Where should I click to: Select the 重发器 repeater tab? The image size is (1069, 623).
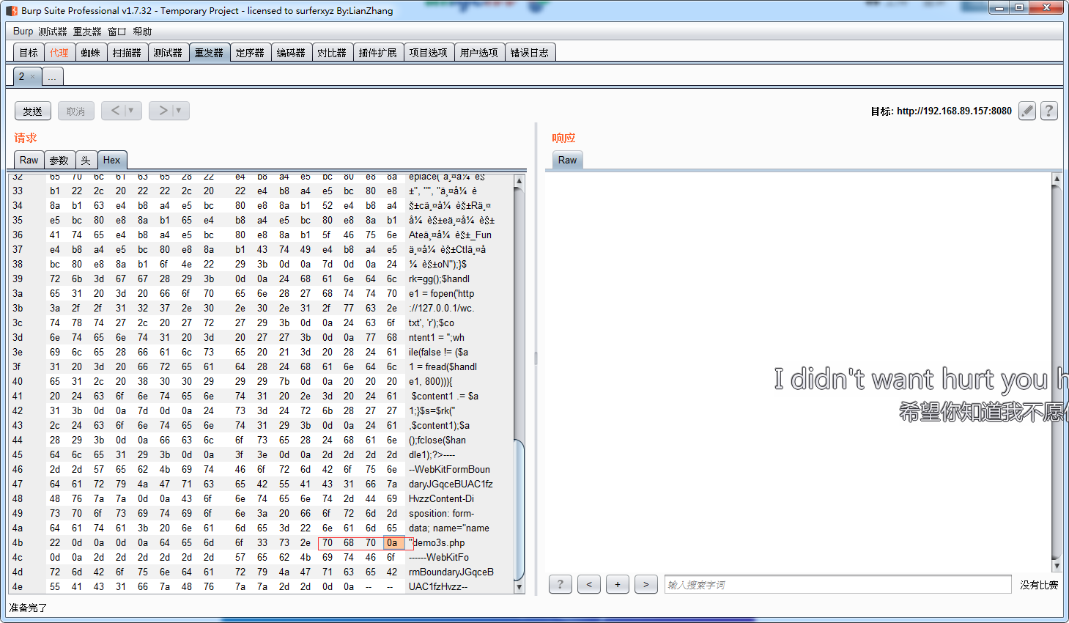point(209,53)
